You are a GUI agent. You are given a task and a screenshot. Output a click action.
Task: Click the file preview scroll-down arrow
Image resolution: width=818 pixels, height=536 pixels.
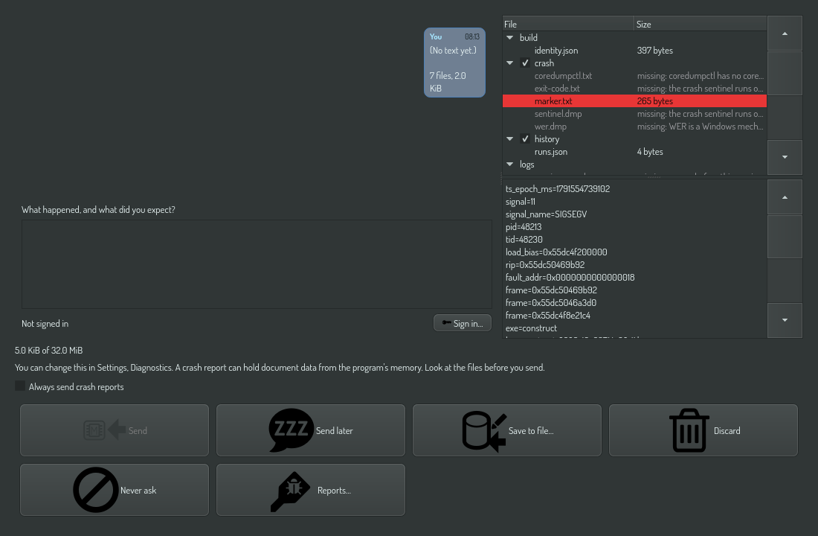pos(785,319)
